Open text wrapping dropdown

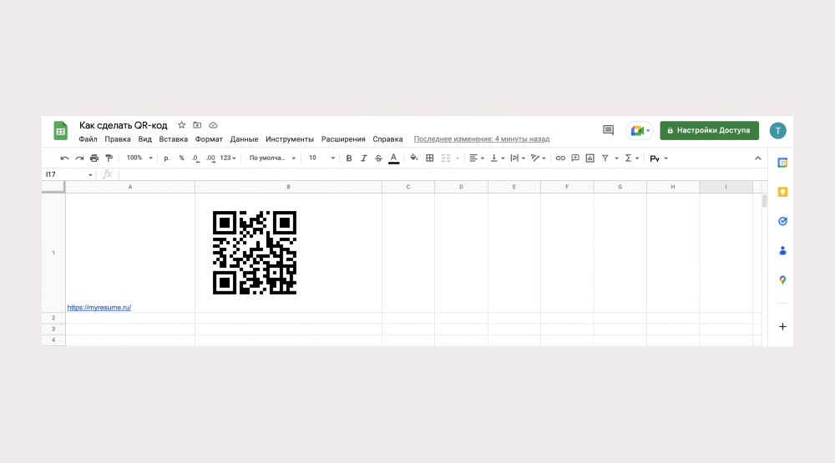click(x=517, y=158)
